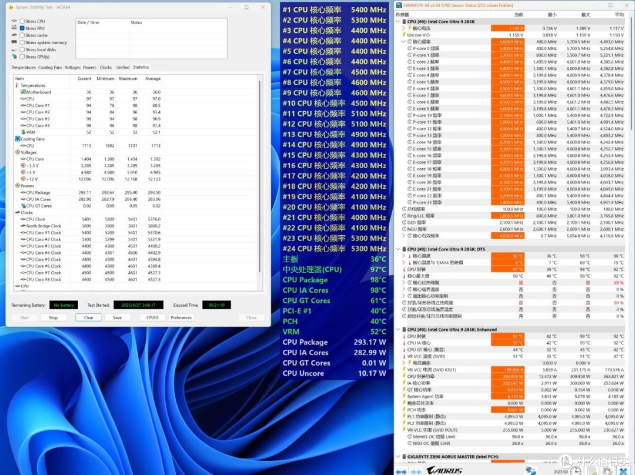Screen dimensions: 635x475
Task: Select the CPU Package row under Powers
Action: (87, 192)
